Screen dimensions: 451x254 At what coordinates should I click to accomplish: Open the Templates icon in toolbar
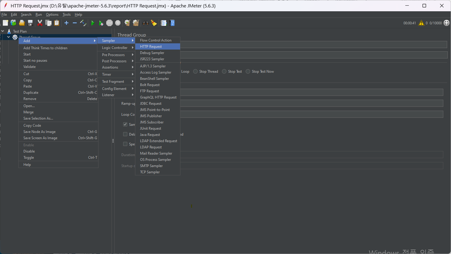[x=13, y=23]
